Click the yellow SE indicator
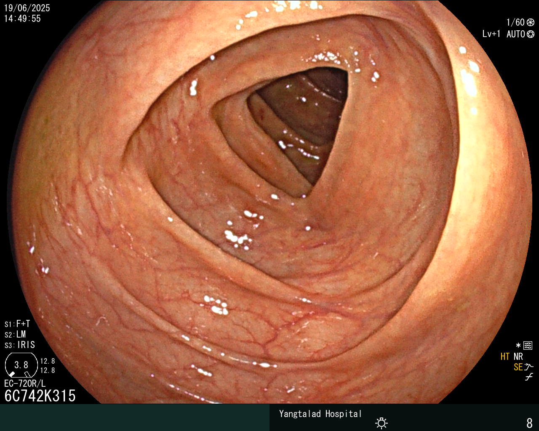Viewport: 539px width, 431px height. 518,367
